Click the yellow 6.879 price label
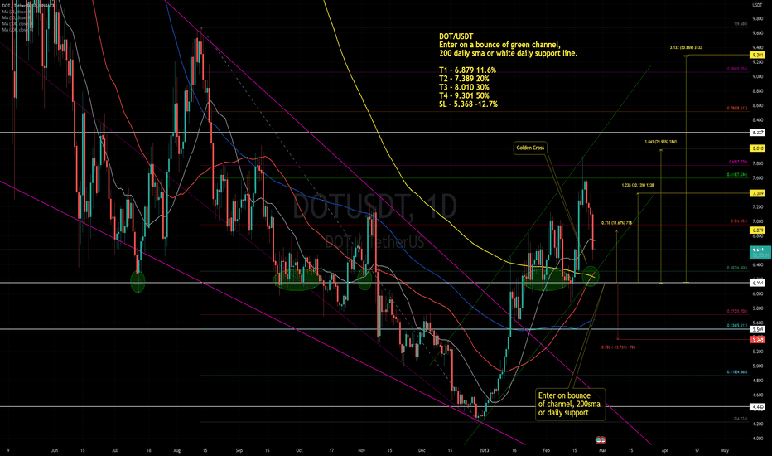This screenshot has height=456, width=772. point(757,230)
